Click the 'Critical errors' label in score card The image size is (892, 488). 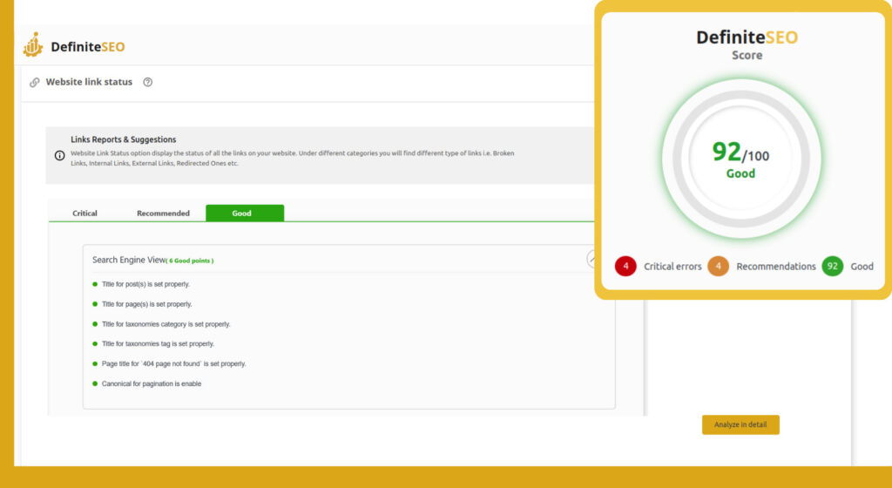pyautogui.click(x=672, y=267)
